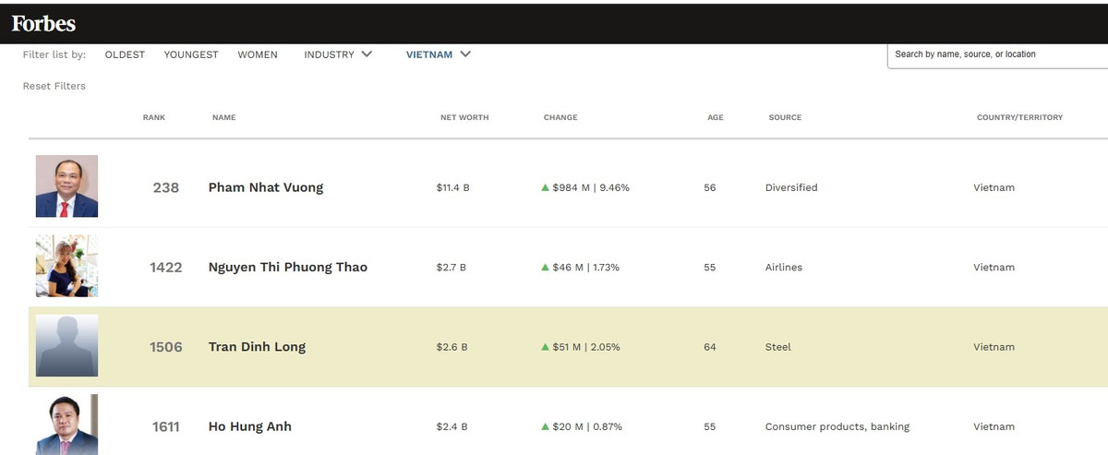Filter list by Oldest
Screen dimensions: 1108x455
click(x=125, y=54)
